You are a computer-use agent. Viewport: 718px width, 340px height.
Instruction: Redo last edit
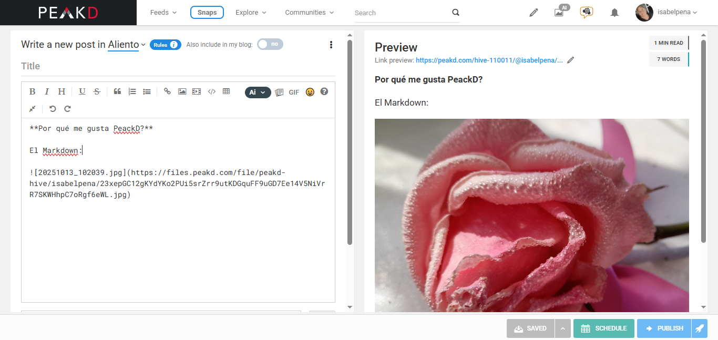click(67, 109)
